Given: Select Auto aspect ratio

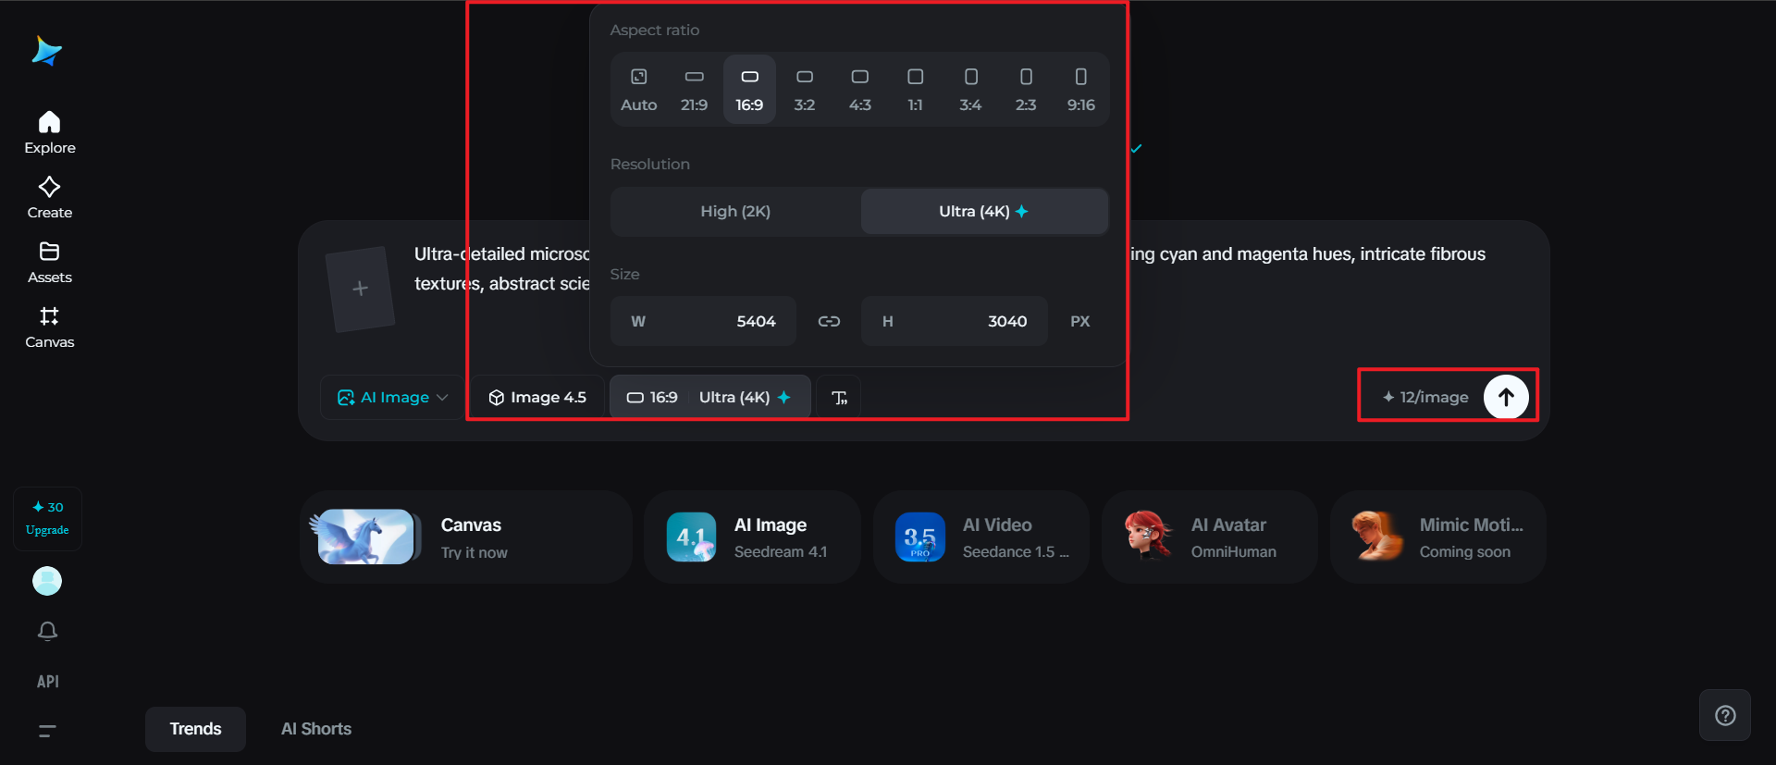Looking at the screenshot, I should coord(639,90).
